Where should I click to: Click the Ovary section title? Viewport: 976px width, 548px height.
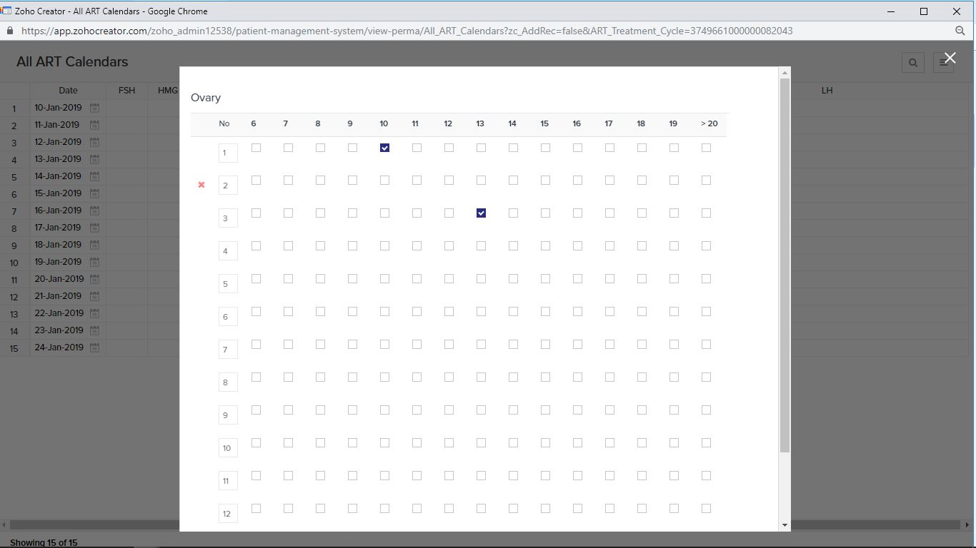pyautogui.click(x=206, y=98)
